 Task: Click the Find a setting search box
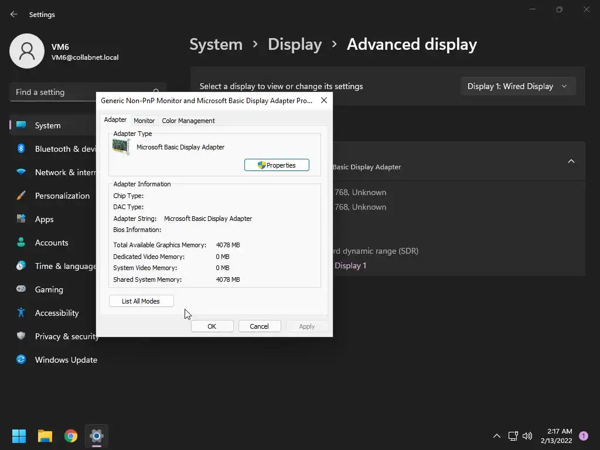(x=88, y=92)
